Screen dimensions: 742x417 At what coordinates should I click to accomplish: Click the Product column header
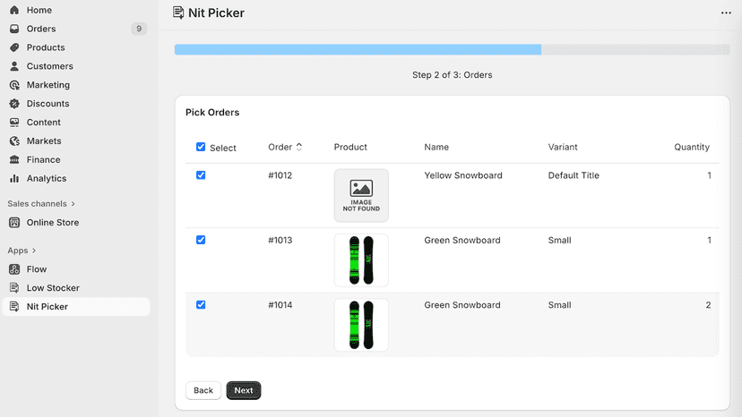pyautogui.click(x=350, y=147)
